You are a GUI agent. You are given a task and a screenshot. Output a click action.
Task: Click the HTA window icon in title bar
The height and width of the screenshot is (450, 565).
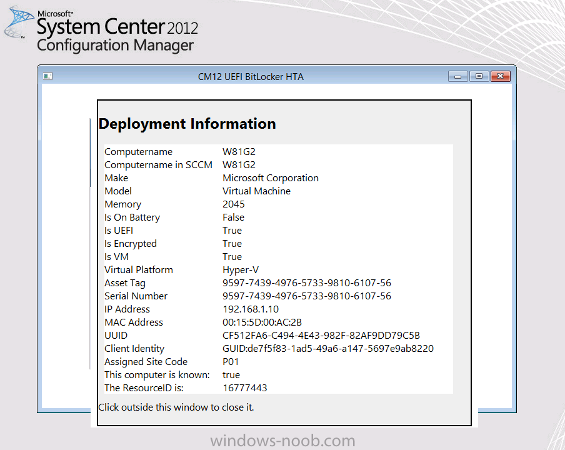pos(47,76)
